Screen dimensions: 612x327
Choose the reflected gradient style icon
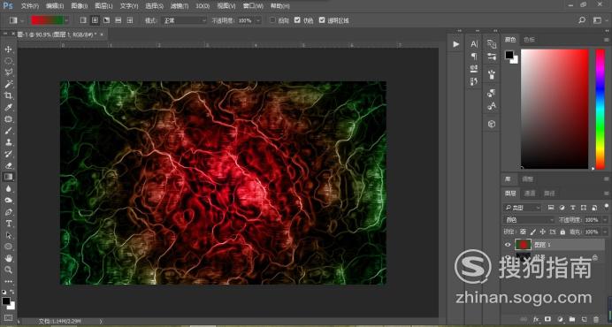pos(119,20)
